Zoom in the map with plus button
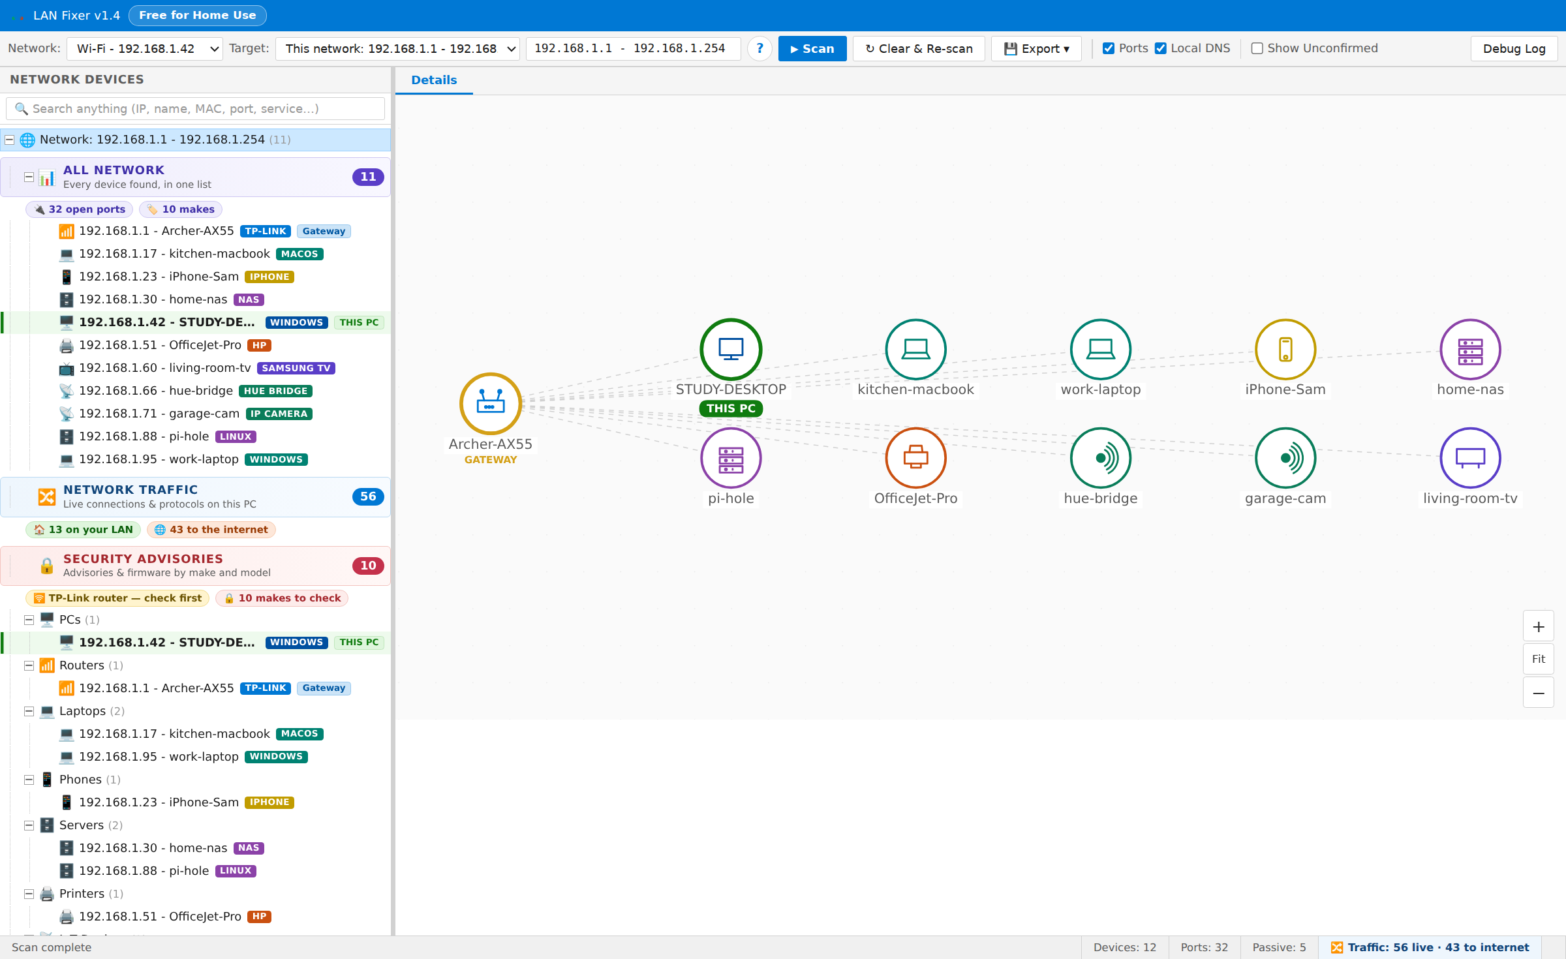The height and width of the screenshot is (959, 1566). click(x=1538, y=627)
